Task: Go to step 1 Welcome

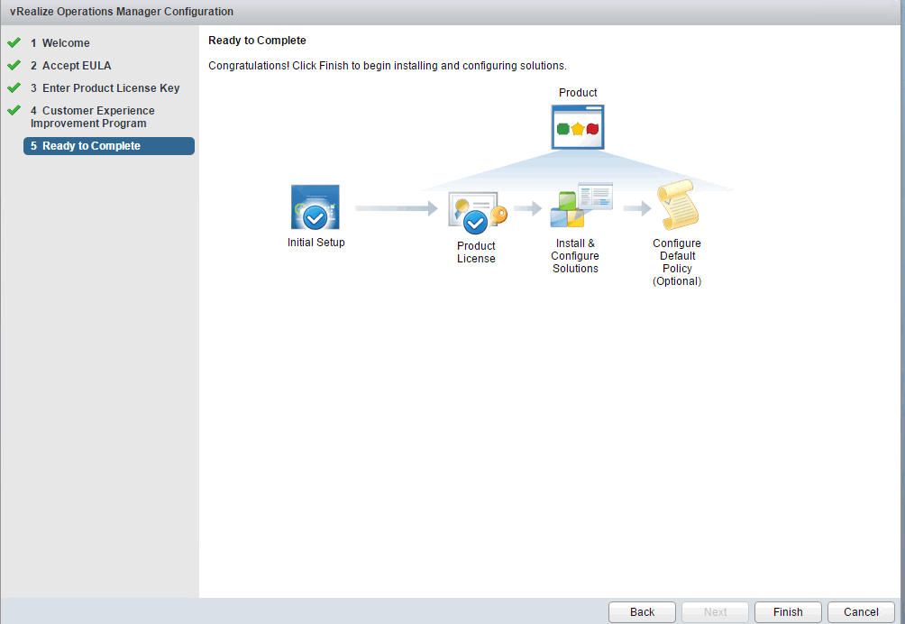Action: [60, 42]
